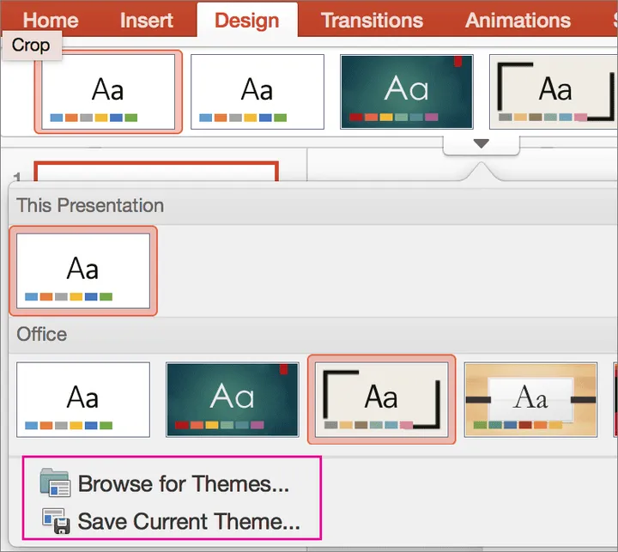Collapse the themes gallery with down arrow
The image size is (618, 552).
(x=481, y=144)
